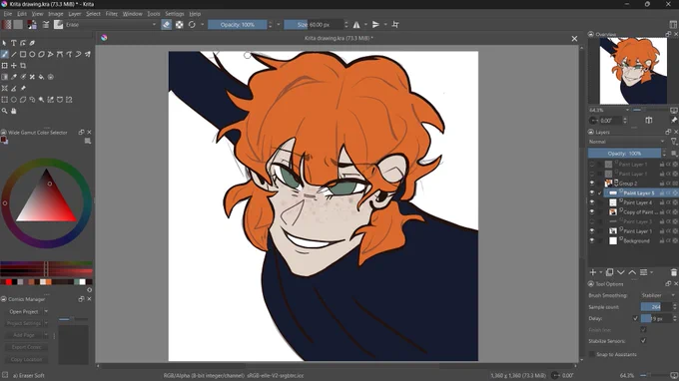Open Wrap Around mode icon
The height and width of the screenshot is (381, 679).
pyautogui.click(x=395, y=25)
